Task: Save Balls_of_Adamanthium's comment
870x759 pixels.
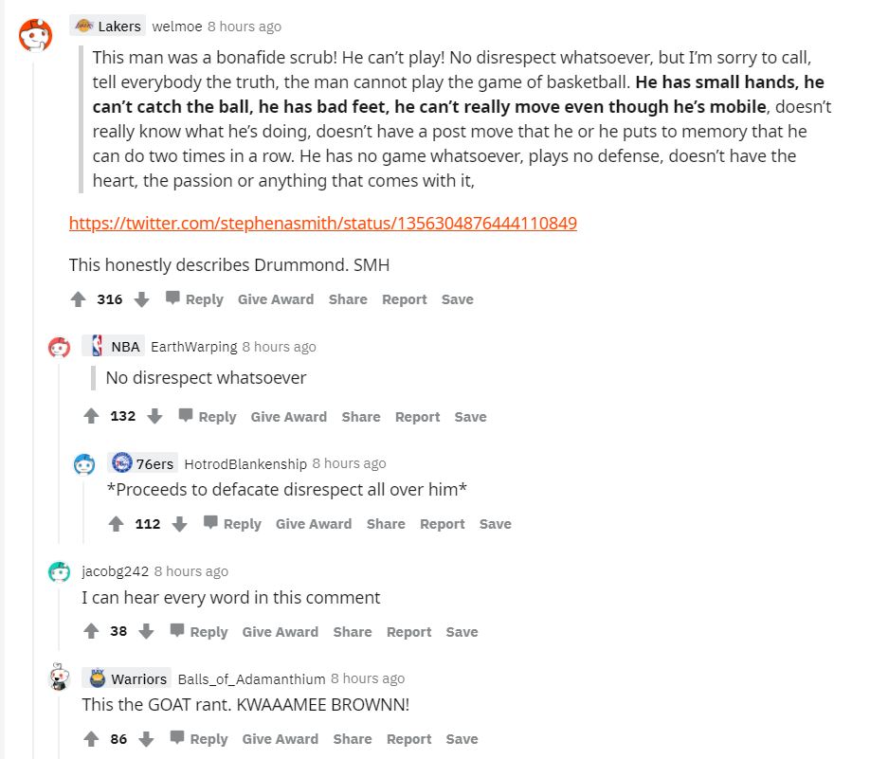Action: pyautogui.click(x=462, y=739)
